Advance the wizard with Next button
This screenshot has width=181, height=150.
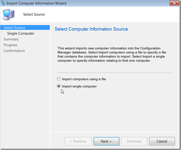(106, 141)
